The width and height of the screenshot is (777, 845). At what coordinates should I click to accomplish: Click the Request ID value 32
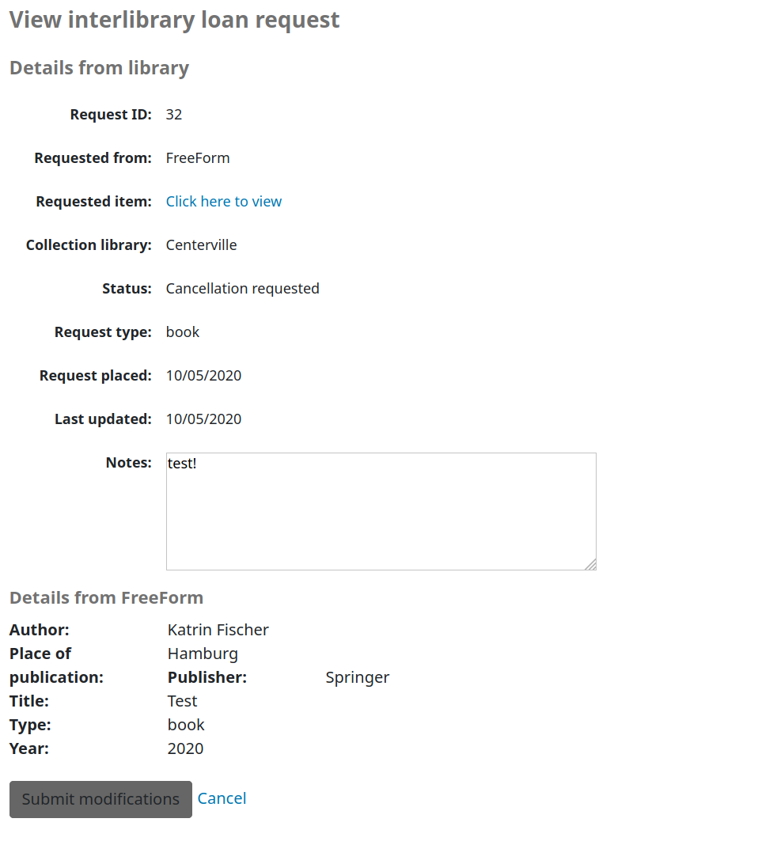pyautogui.click(x=174, y=115)
